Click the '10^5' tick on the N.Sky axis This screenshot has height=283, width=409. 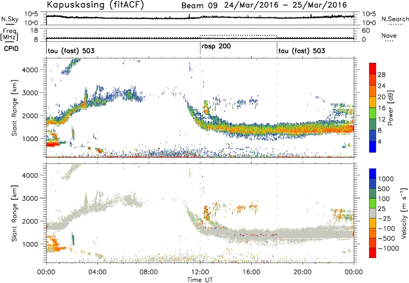[31, 14]
